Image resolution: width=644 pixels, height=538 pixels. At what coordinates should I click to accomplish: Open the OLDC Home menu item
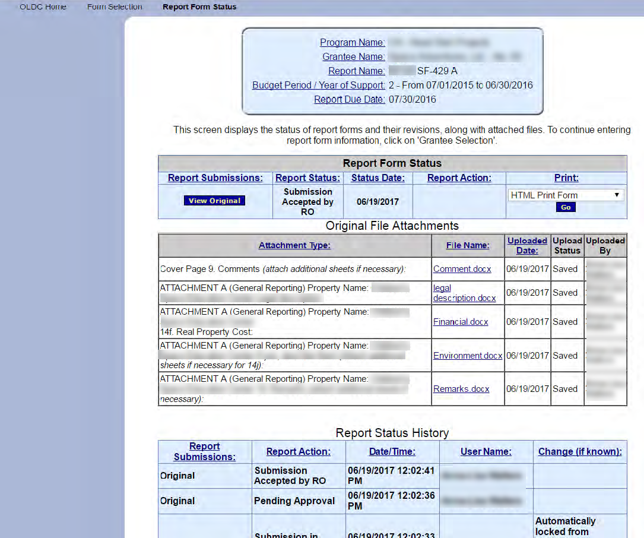click(x=43, y=7)
